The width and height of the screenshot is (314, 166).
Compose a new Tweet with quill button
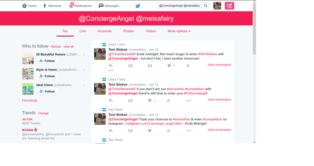[229, 6]
